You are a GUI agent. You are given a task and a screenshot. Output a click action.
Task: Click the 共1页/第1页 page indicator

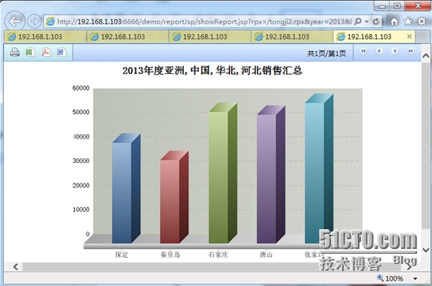pos(326,54)
